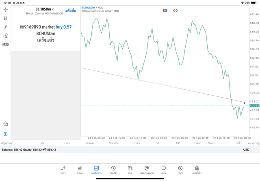The width and height of the screenshot is (260, 181).
Task: Toggle the red-blue circular icon on chart
Action: pos(175,11)
